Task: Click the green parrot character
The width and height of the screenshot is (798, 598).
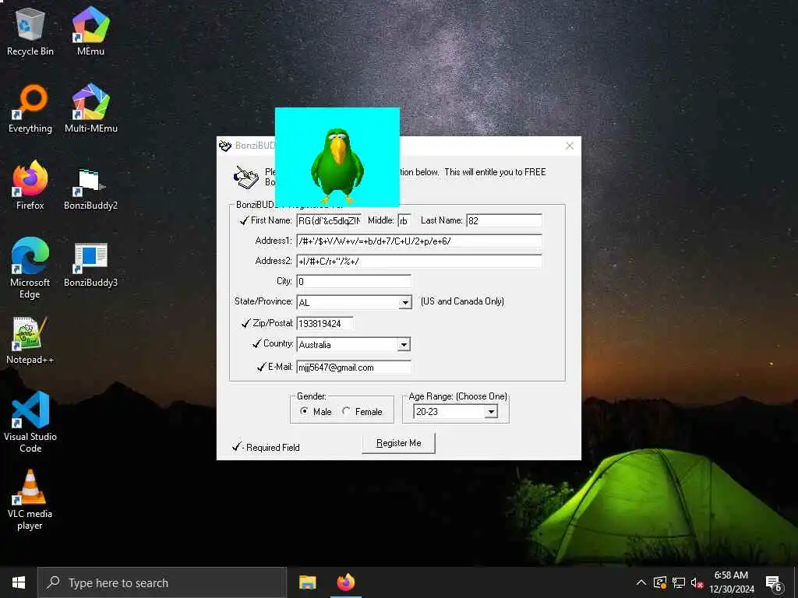Action: (x=337, y=166)
